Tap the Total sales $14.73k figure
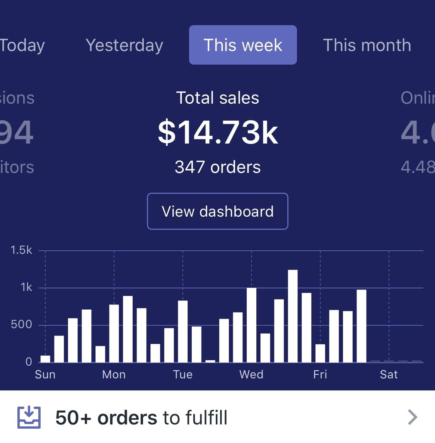The height and width of the screenshot is (443, 435). point(218,132)
